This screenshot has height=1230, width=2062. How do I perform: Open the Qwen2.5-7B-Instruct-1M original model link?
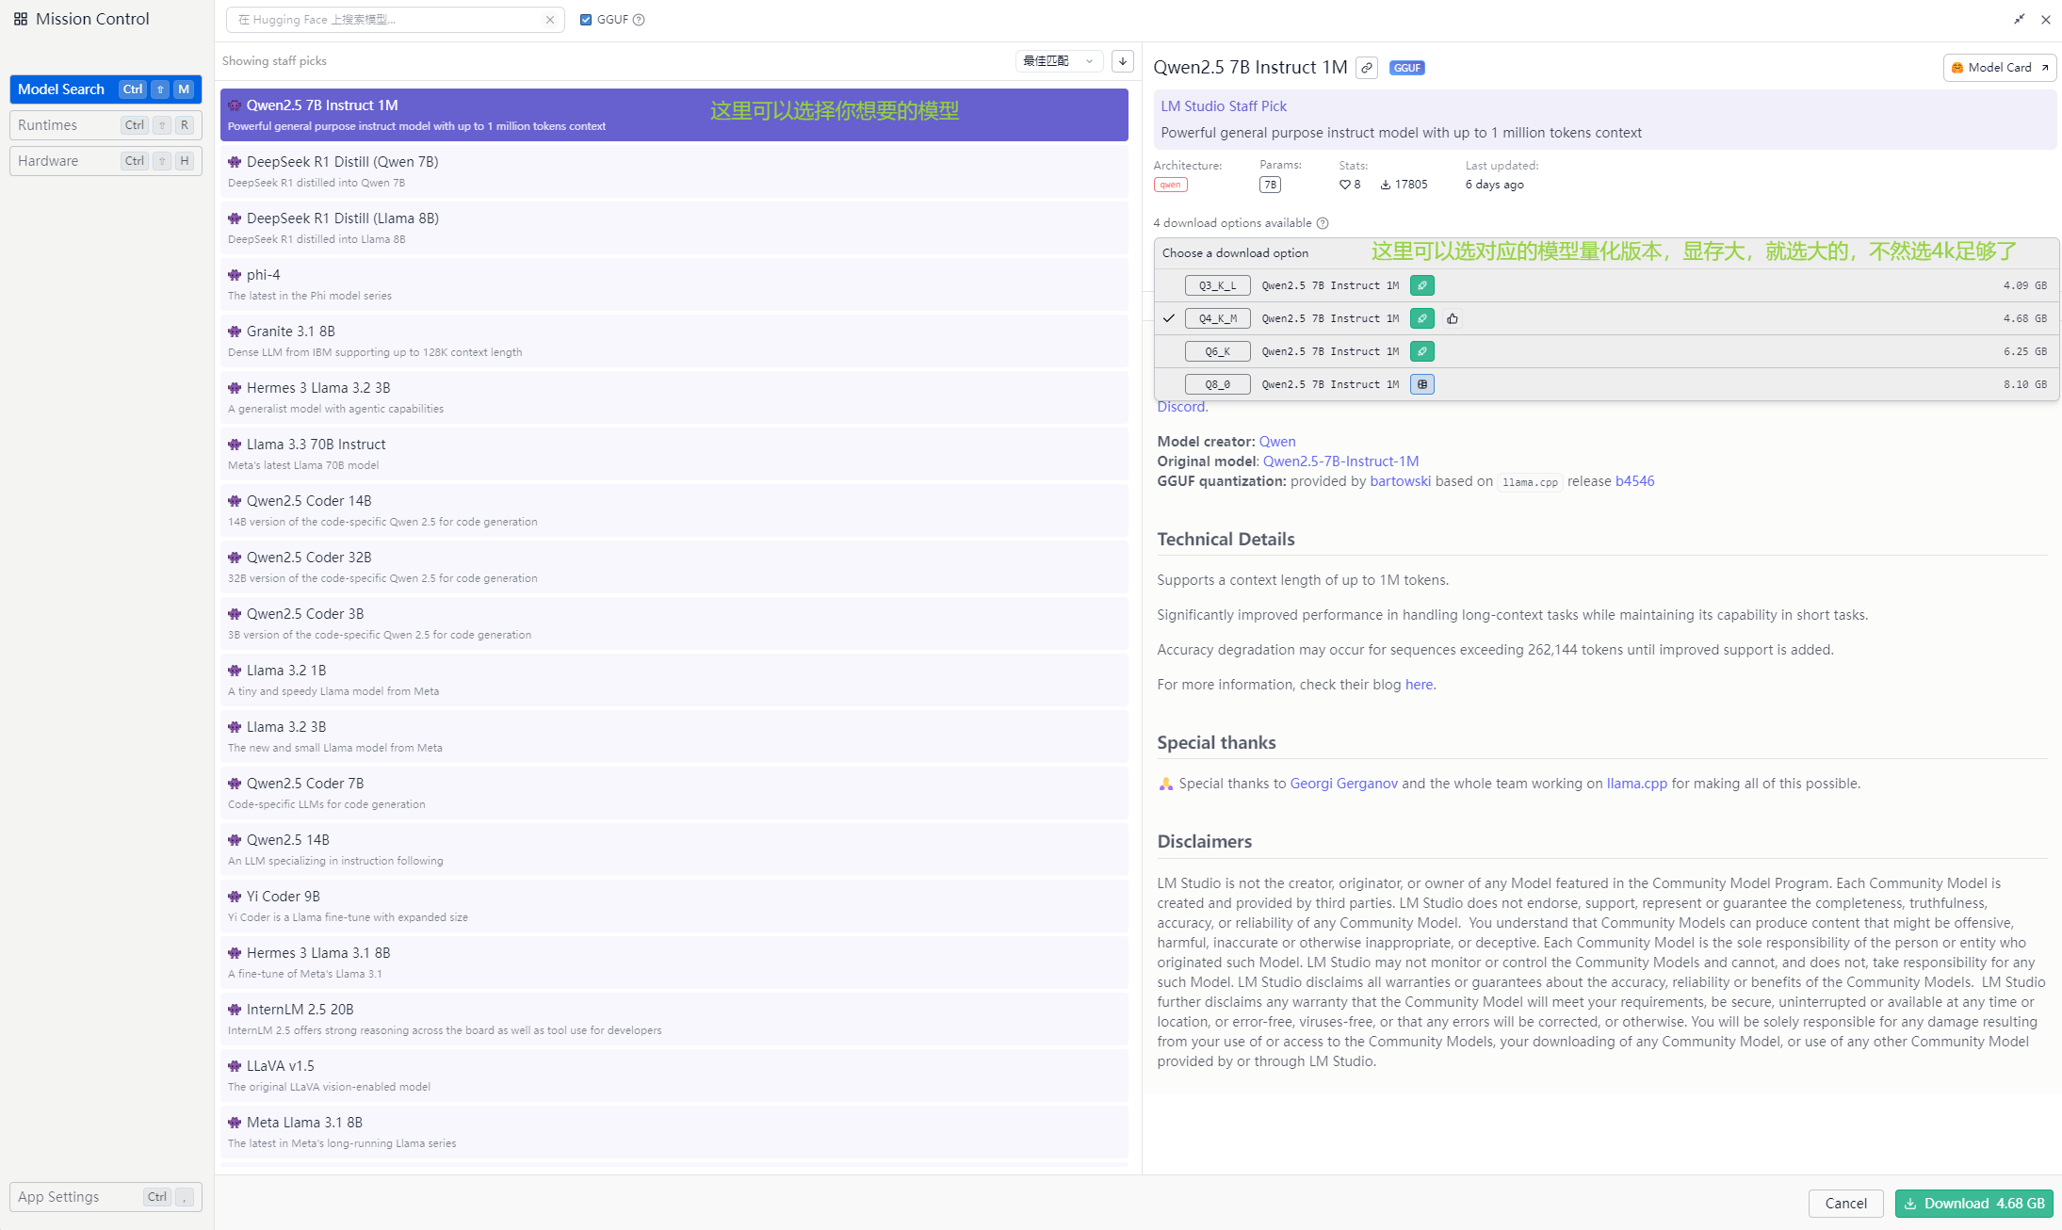pos(1340,461)
